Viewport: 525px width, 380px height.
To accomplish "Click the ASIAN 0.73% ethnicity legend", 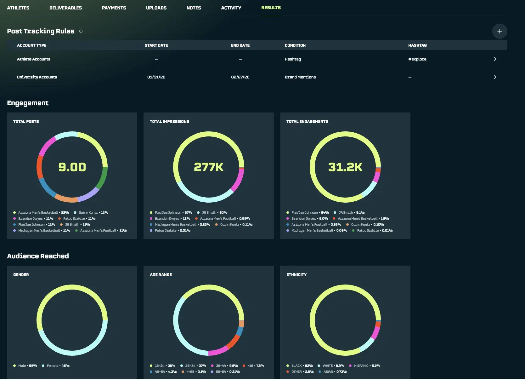I will (x=333, y=371).
